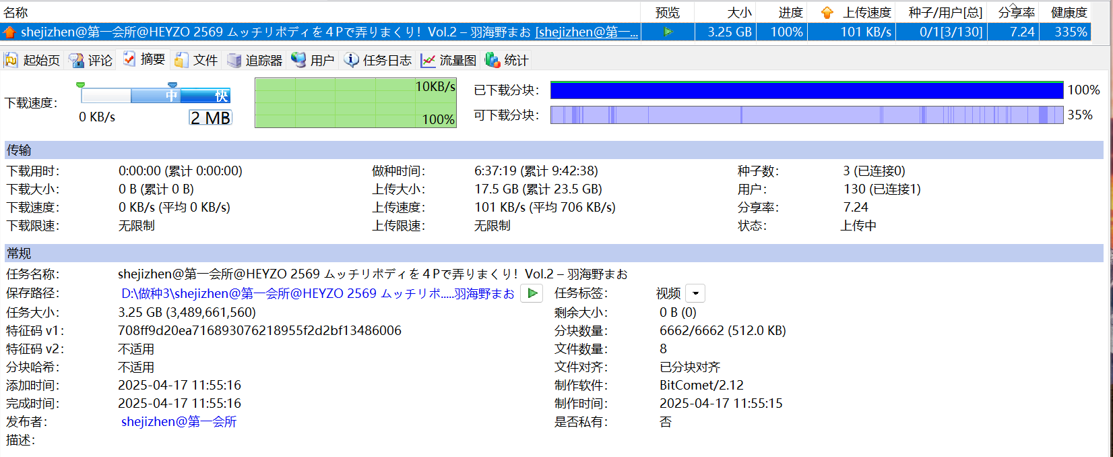Click the 0/1[3/130] seeds/peers cell
The image size is (1113, 457).
tap(942, 32)
